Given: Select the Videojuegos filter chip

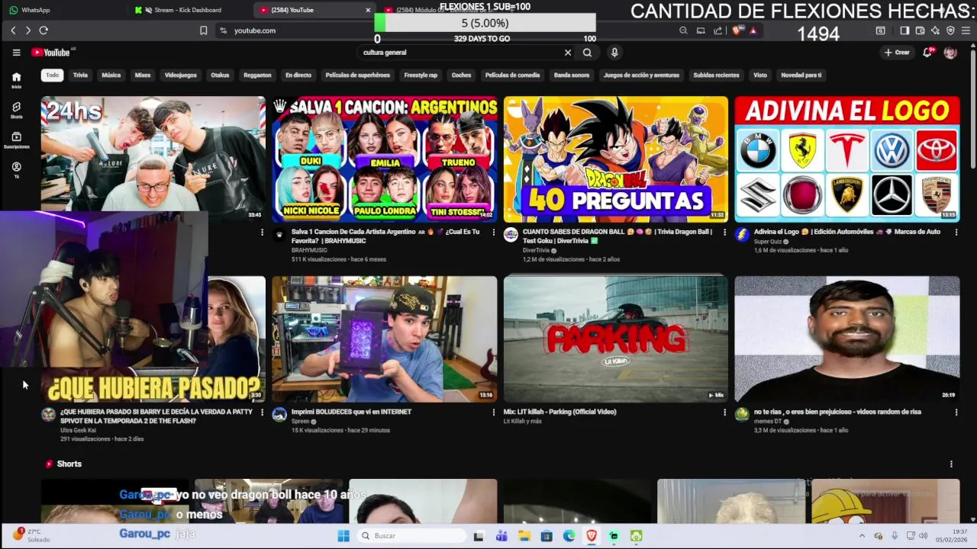Looking at the screenshot, I should click(181, 75).
